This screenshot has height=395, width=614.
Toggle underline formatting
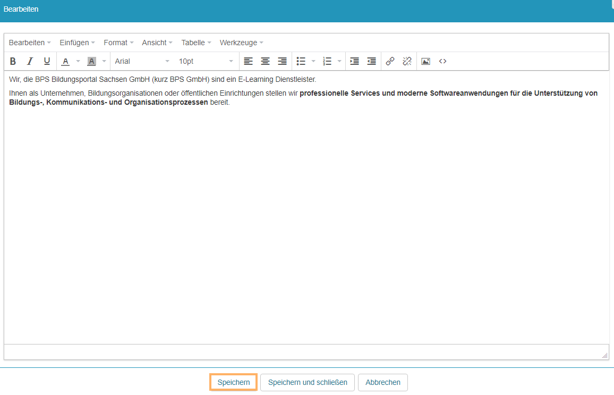pos(47,61)
